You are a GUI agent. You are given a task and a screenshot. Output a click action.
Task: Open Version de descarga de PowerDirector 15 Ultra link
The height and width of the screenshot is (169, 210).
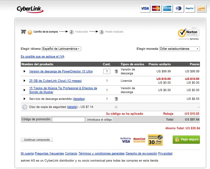(61, 71)
